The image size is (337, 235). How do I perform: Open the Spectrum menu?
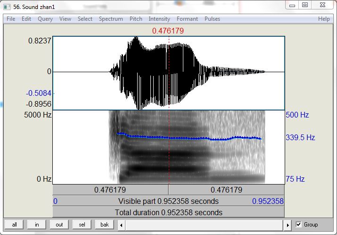pyautogui.click(x=111, y=19)
